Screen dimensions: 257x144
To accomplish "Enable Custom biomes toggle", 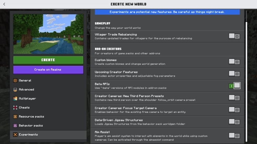I will click(x=234, y=62).
